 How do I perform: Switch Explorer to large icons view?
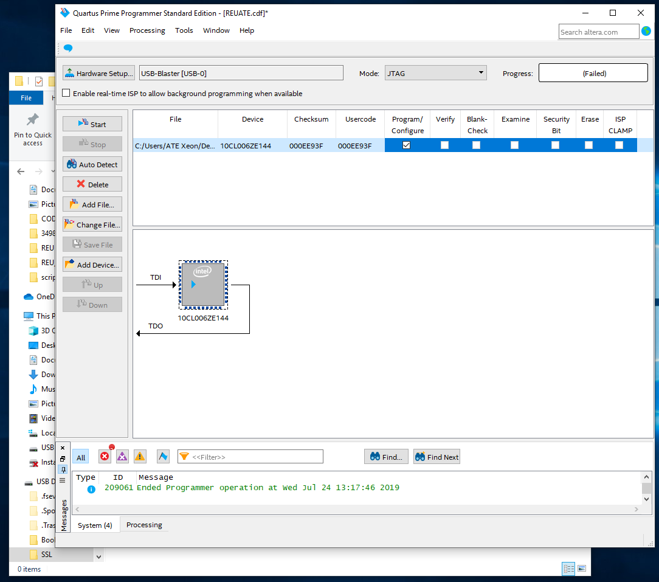582,569
